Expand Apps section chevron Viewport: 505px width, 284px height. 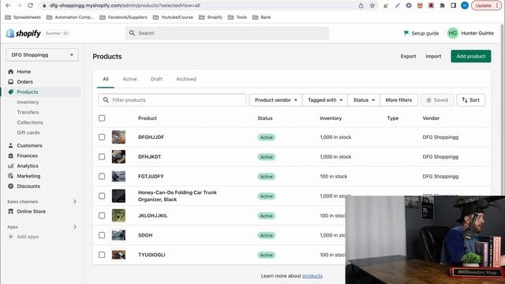(75, 227)
